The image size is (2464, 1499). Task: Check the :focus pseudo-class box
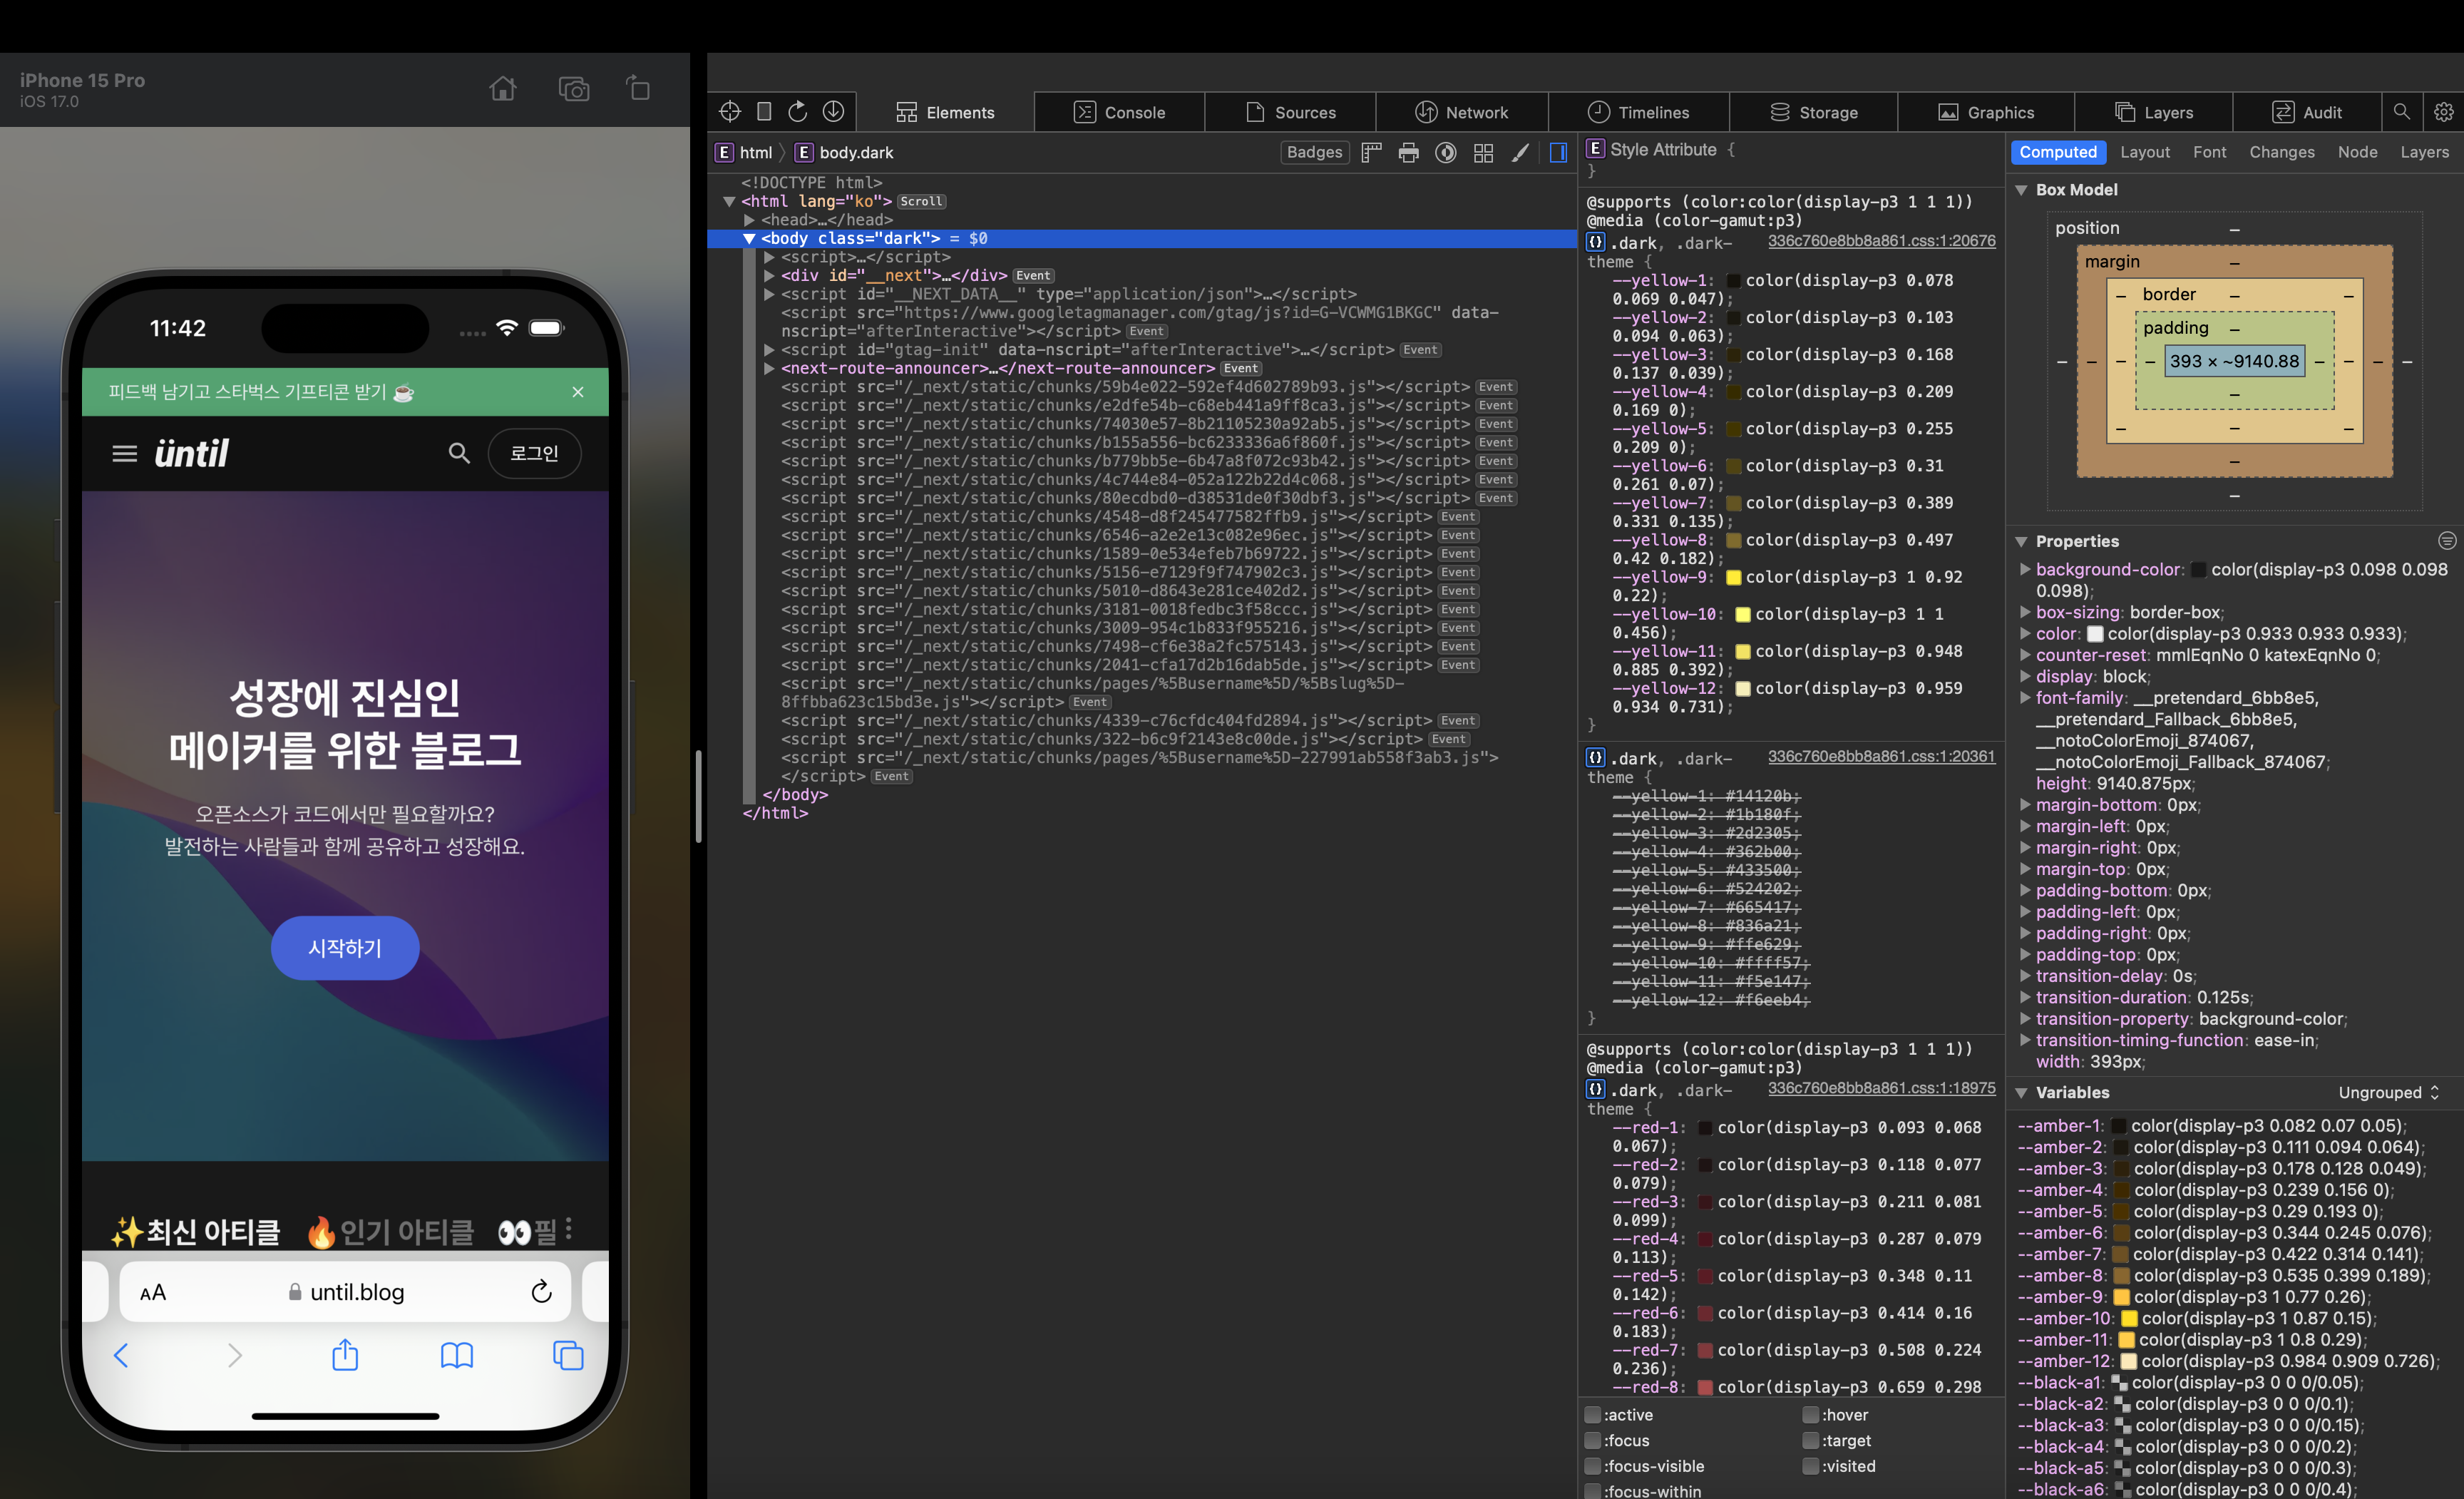pyautogui.click(x=1593, y=1441)
